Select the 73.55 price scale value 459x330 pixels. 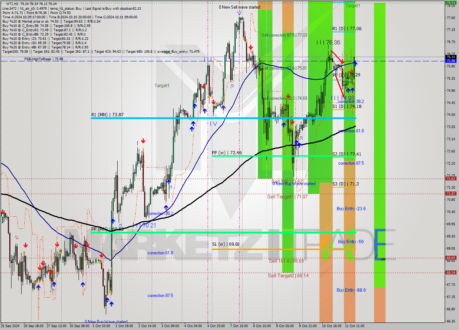(451, 127)
